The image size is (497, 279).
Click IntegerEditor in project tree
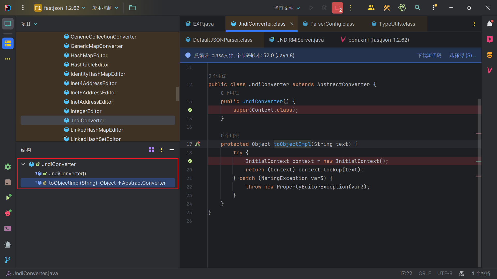point(83,111)
